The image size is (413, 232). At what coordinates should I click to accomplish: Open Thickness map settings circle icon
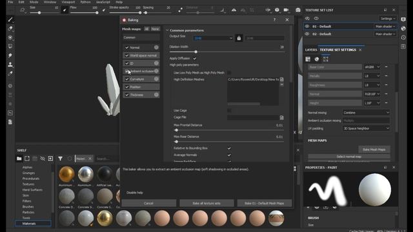click(156, 95)
